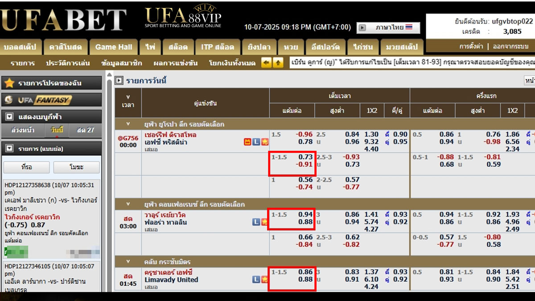Screen dimensions: 535x301
Task: Select วันนี้ sports tab
Action: (x=57, y=130)
